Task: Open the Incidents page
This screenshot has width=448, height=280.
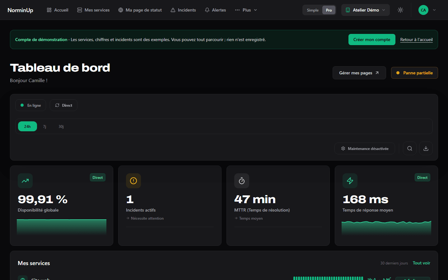Action: tap(183, 10)
